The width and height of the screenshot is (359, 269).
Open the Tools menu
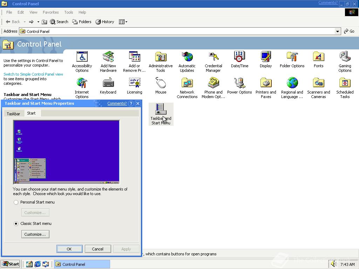tap(69, 12)
